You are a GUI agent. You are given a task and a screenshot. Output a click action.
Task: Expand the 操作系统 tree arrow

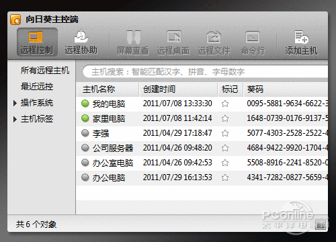pos(15,104)
